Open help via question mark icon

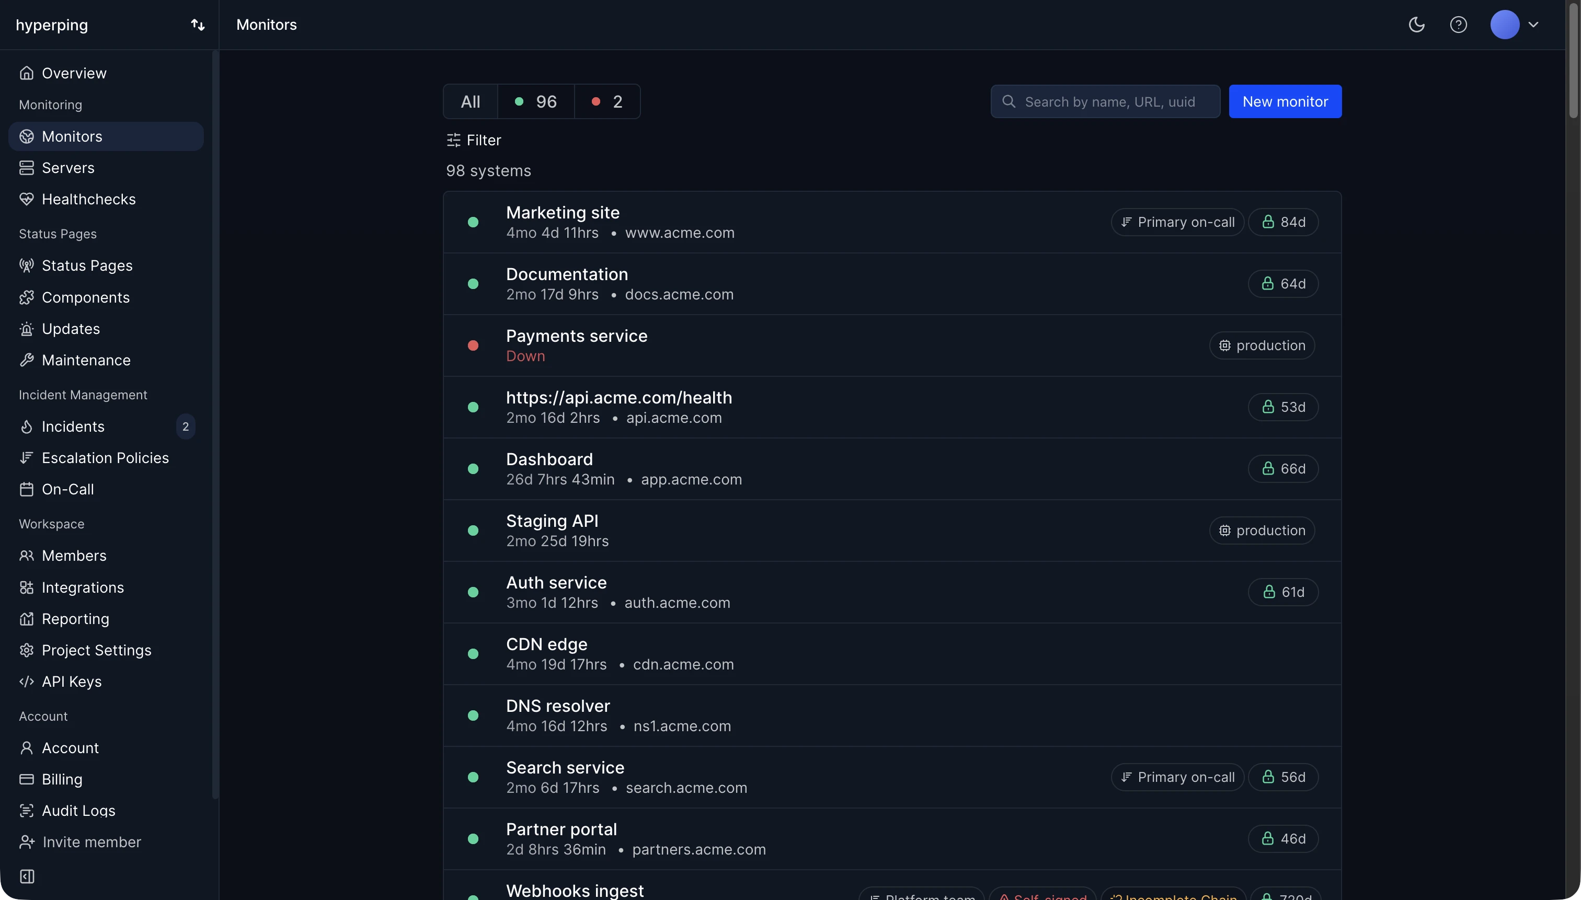(x=1459, y=25)
